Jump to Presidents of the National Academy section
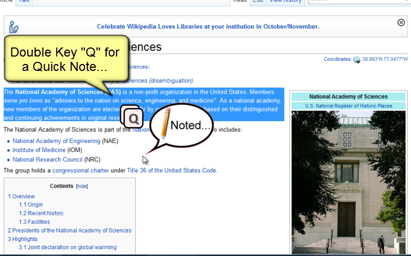Screen dimensions: 411x256 point(70,230)
